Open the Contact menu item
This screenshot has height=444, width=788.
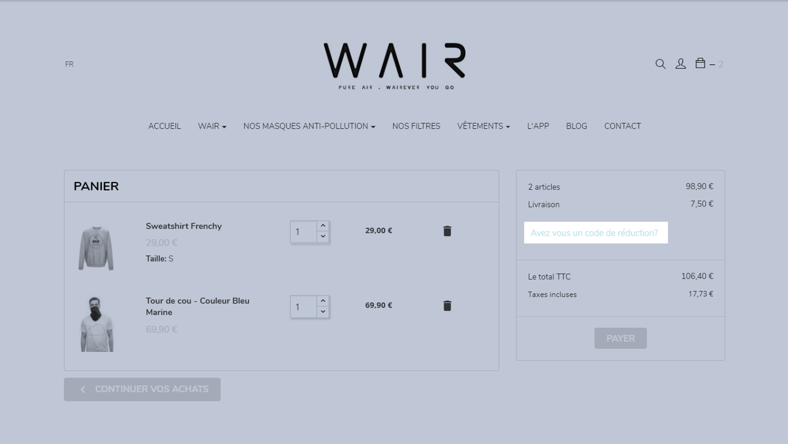[623, 126]
